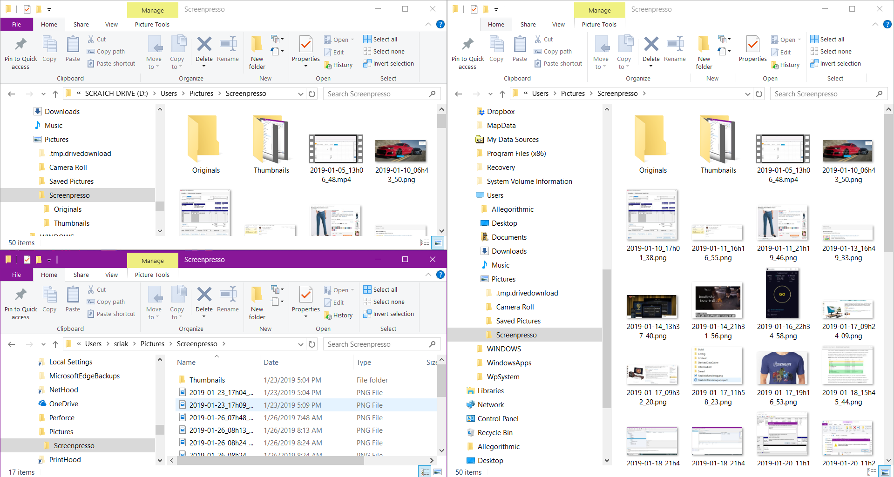Open recent locations dropdown in bottom-left window
Image resolution: width=894 pixels, height=477 pixels.
[x=43, y=344]
